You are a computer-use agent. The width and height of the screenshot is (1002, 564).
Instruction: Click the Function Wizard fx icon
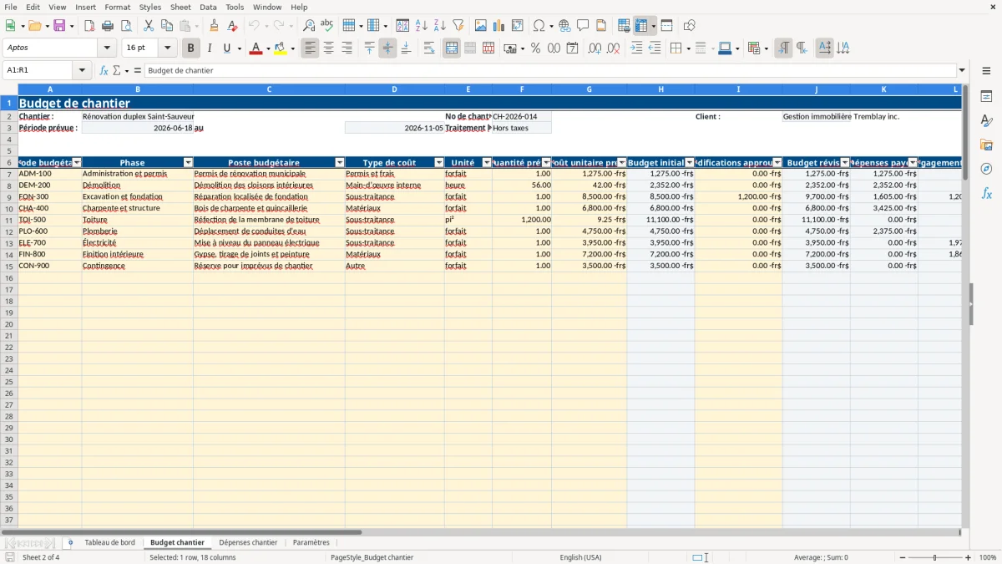[x=104, y=70]
